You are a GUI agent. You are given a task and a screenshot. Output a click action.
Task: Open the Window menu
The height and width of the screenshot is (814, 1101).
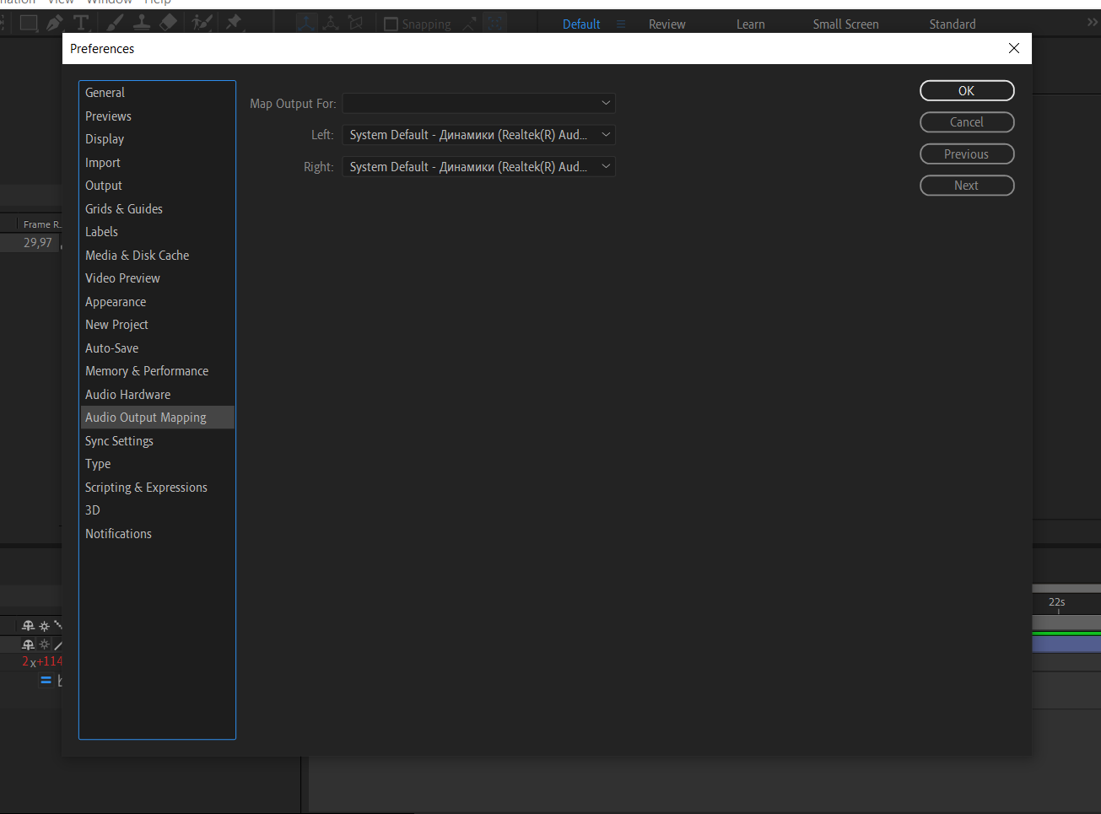109,3
